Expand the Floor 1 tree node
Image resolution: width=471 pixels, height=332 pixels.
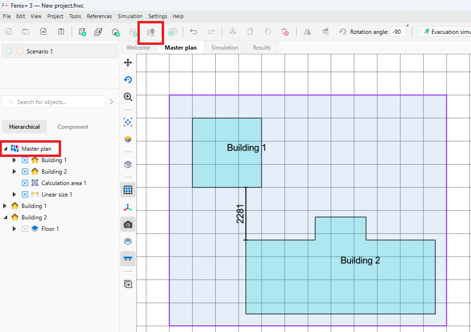[x=14, y=229]
